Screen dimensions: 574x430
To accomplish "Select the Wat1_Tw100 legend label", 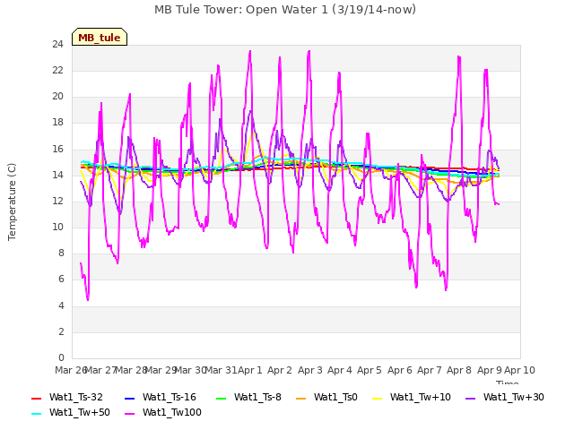I will click(172, 413).
